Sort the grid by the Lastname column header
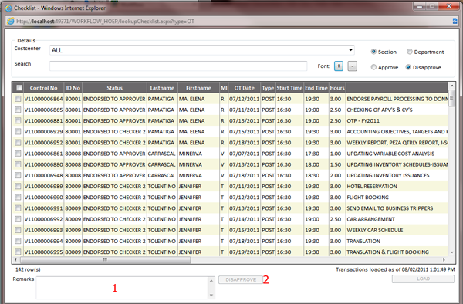Image resolution: width=463 pixels, height=304 pixels. click(x=162, y=88)
